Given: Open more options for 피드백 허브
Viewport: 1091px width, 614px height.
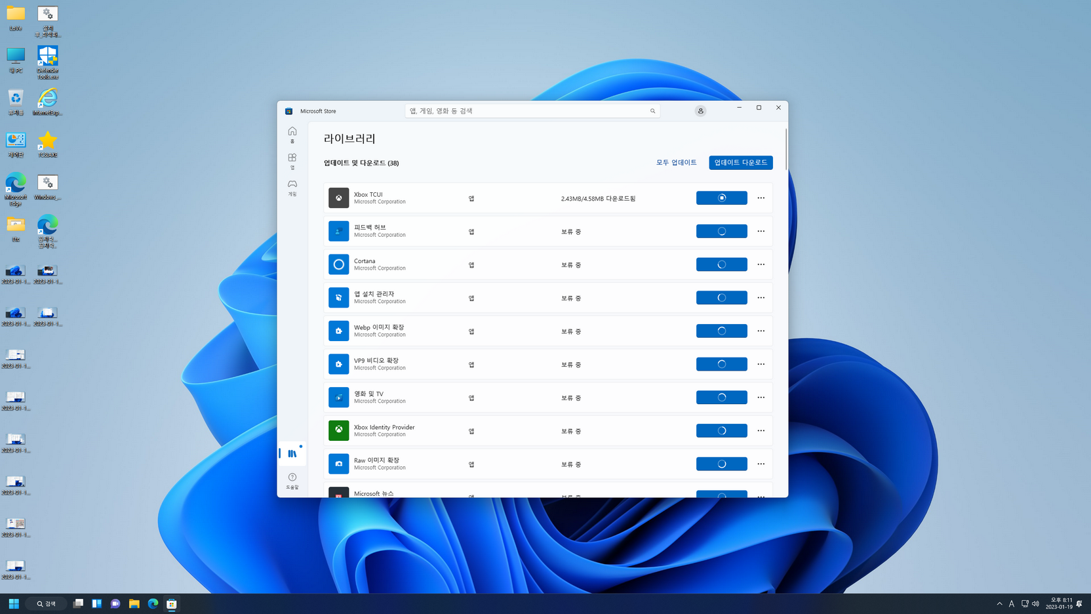Looking at the screenshot, I should coord(761,231).
